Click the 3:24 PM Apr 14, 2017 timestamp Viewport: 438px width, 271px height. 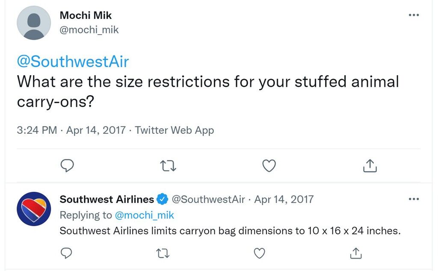click(71, 130)
